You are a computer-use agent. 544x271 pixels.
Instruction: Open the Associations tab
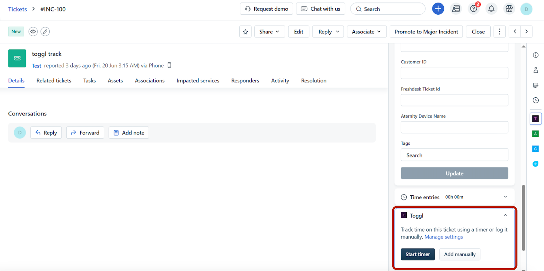[x=150, y=81]
